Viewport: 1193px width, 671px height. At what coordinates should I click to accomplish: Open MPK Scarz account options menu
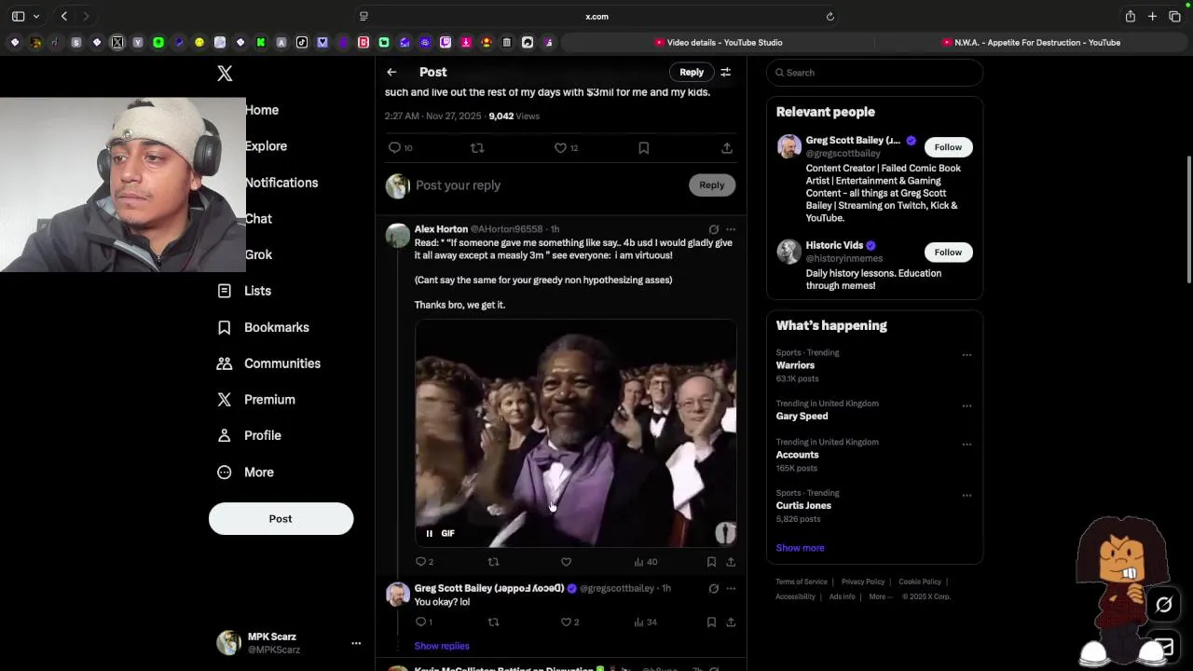[355, 643]
